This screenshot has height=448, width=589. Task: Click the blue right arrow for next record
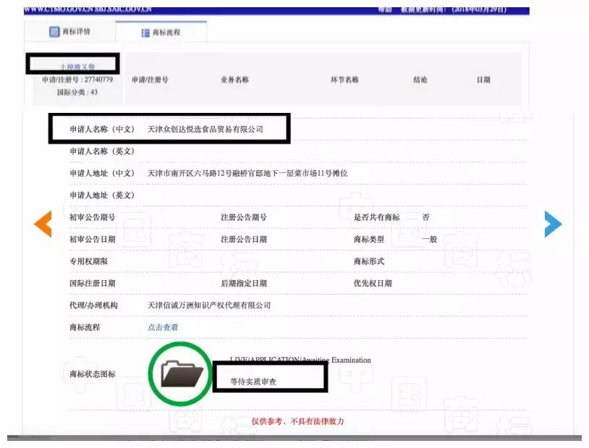[554, 224]
